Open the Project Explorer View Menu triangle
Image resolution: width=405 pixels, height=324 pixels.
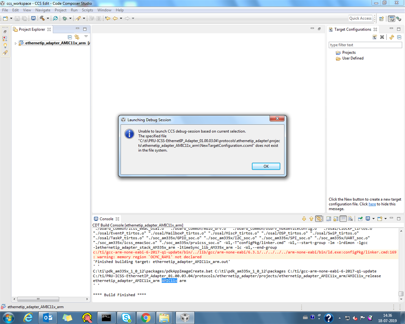(x=86, y=37)
